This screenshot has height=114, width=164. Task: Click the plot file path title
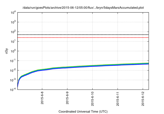83,8
